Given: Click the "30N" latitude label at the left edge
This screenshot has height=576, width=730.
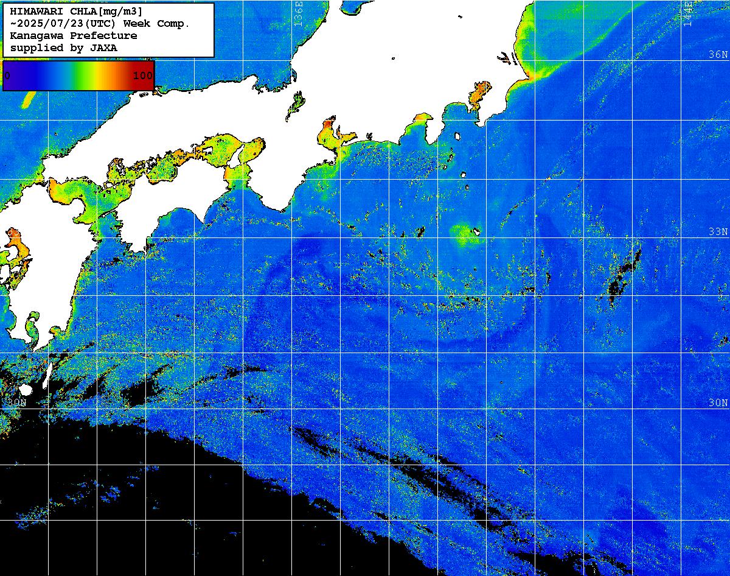Looking at the screenshot, I should [x=18, y=403].
